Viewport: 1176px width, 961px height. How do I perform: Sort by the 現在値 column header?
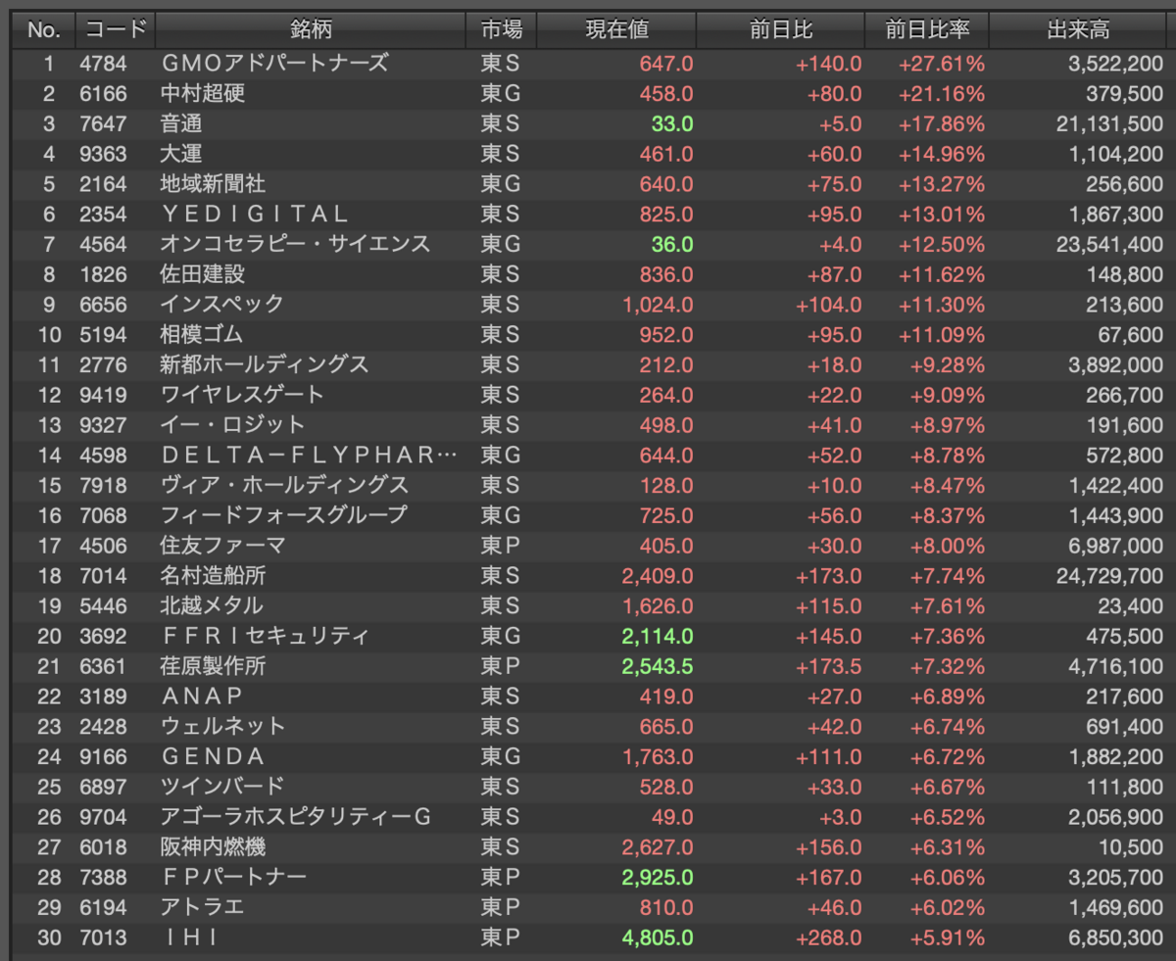tap(617, 30)
